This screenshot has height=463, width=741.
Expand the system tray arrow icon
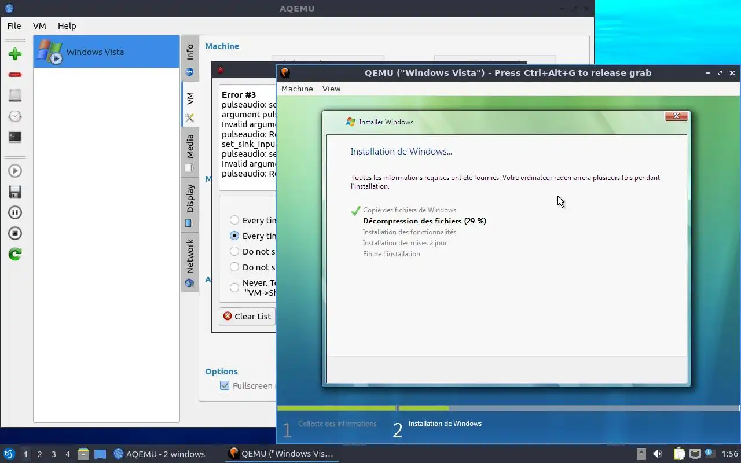(x=641, y=454)
